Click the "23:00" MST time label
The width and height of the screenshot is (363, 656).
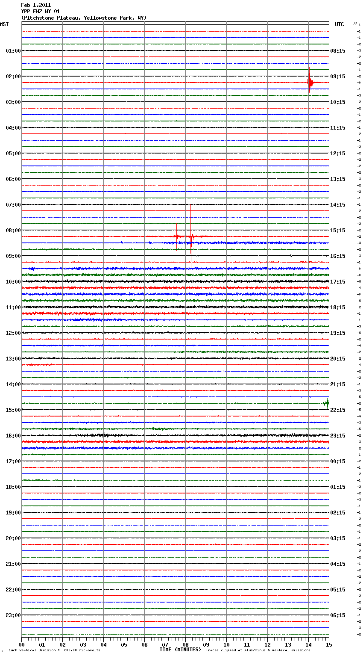click(x=13, y=615)
